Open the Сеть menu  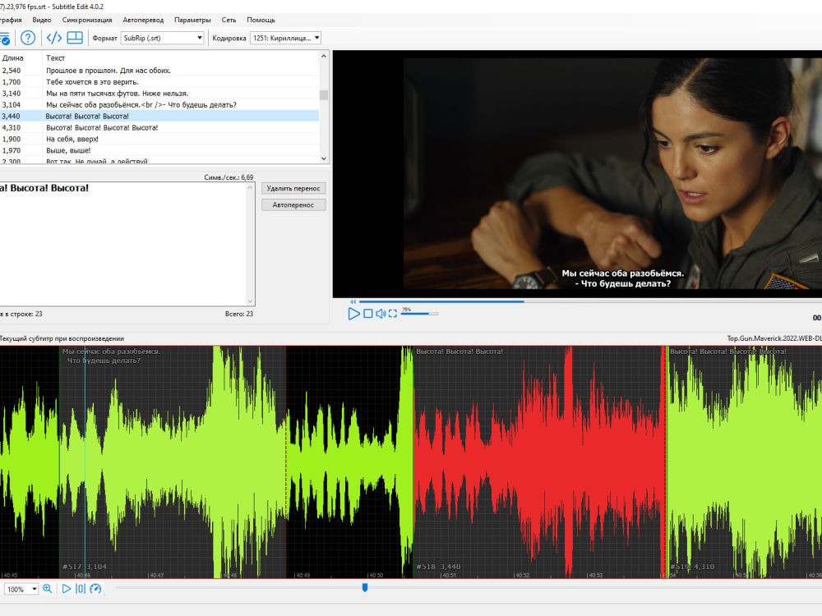pos(229,20)
